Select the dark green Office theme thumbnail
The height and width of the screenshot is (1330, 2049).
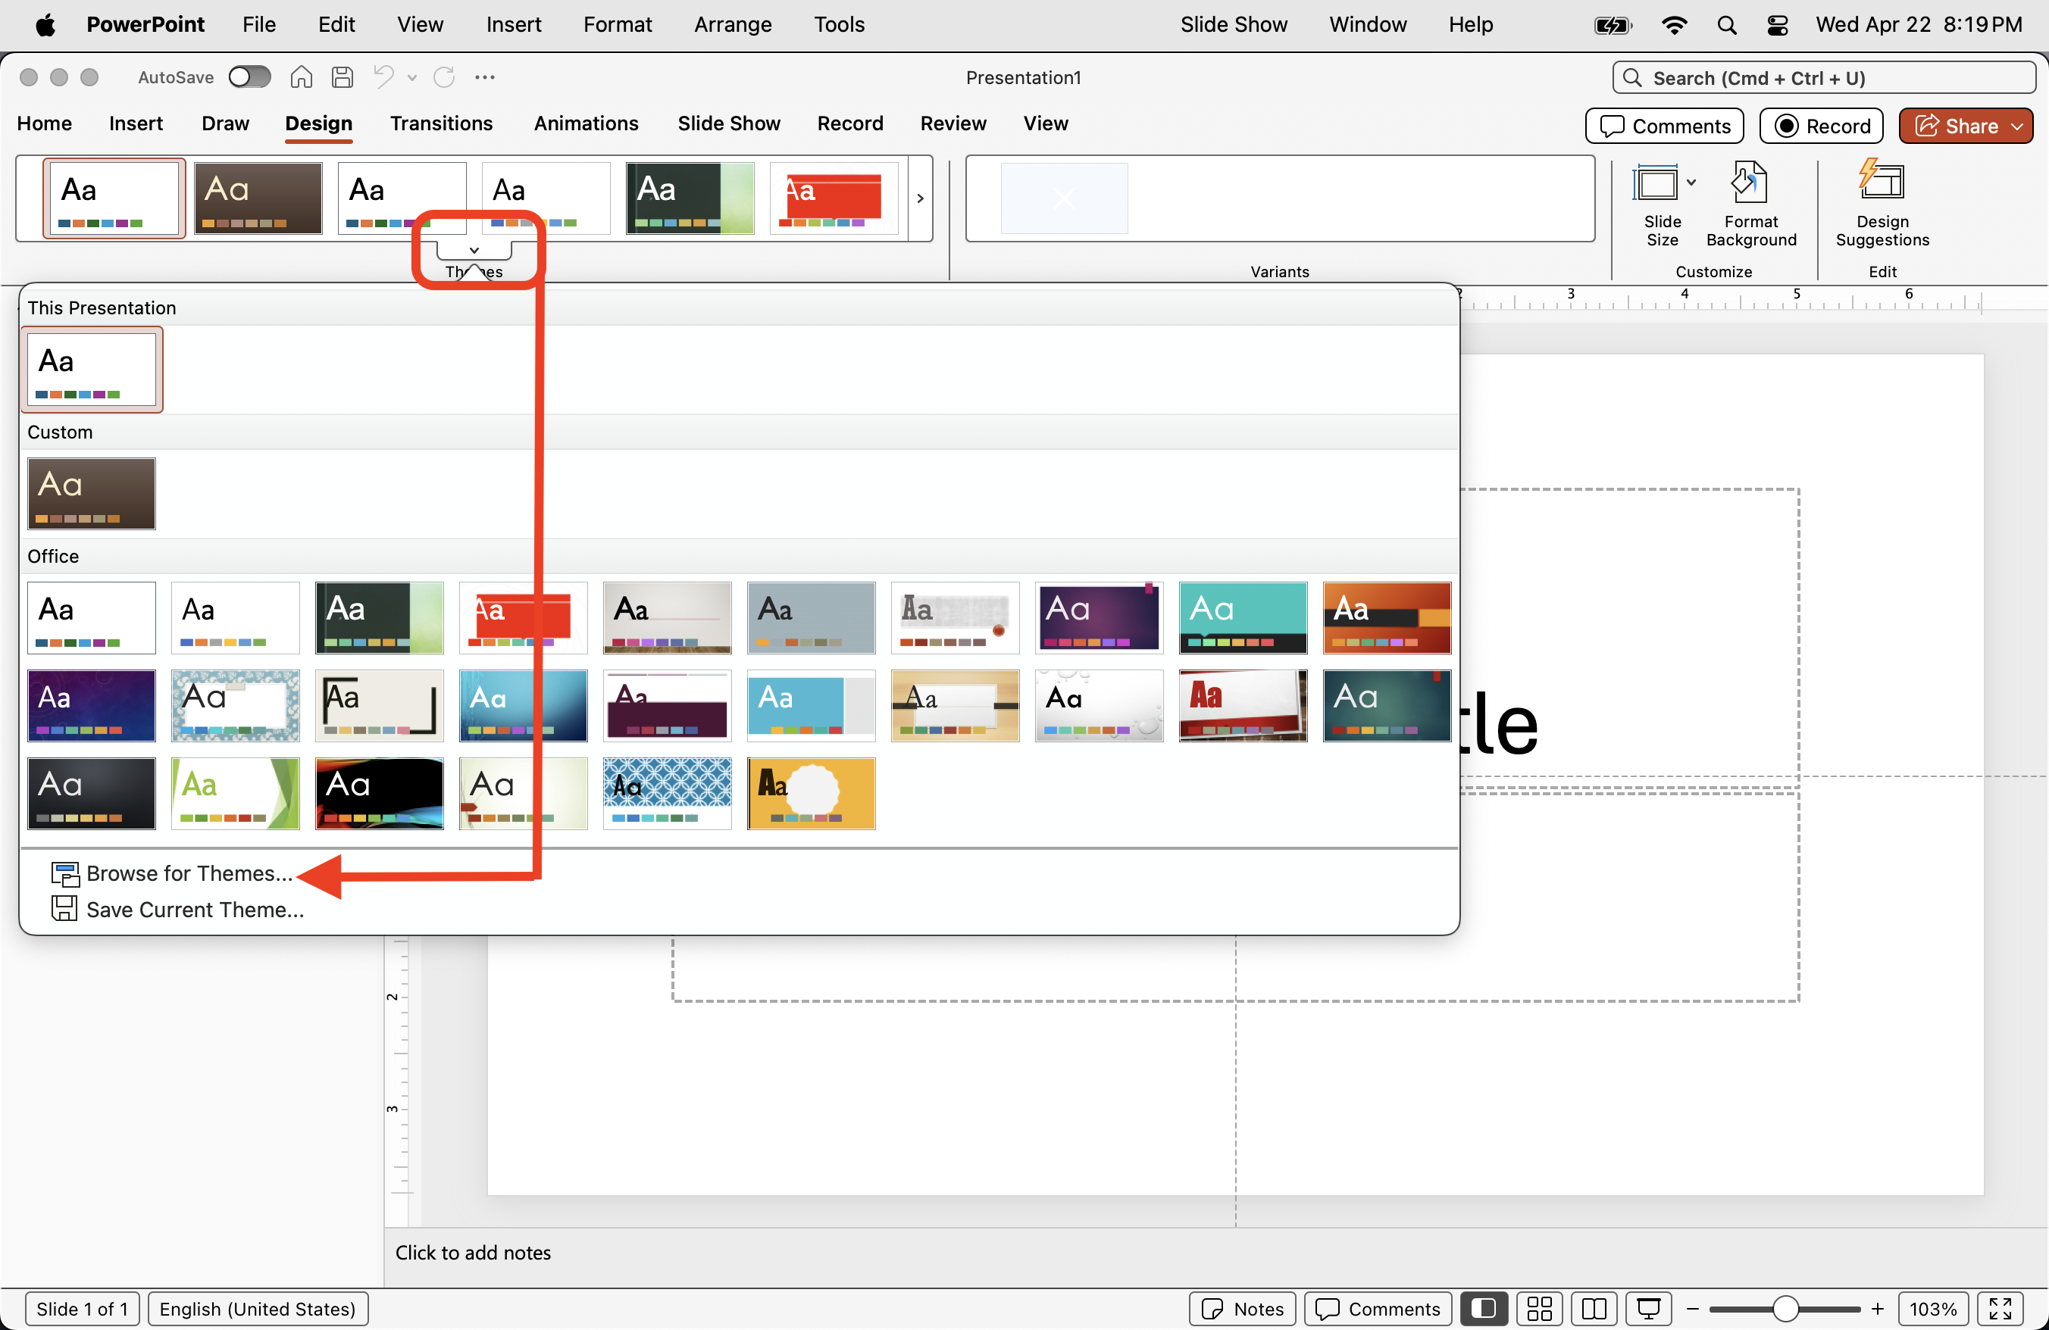(379, 618)
